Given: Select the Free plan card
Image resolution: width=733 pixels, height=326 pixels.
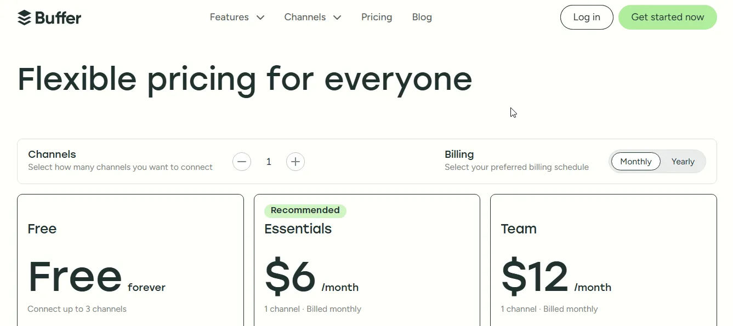Looking at the screenshot, I should 130,260.
